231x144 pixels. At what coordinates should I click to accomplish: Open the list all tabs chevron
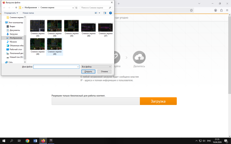(199, 4)
